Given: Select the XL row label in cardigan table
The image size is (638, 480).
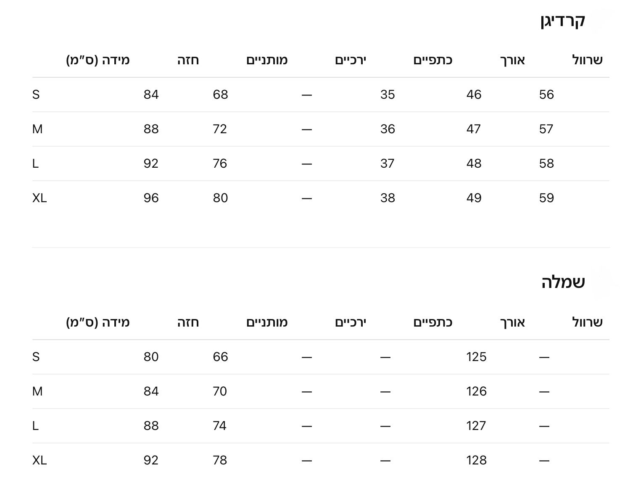Looking at the screenshot, I should [x=40, y=198].
